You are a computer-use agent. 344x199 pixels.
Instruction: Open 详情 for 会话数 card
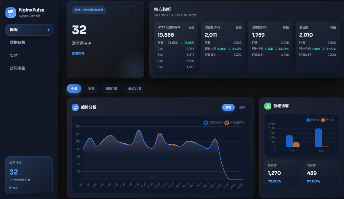click(333, 28)
